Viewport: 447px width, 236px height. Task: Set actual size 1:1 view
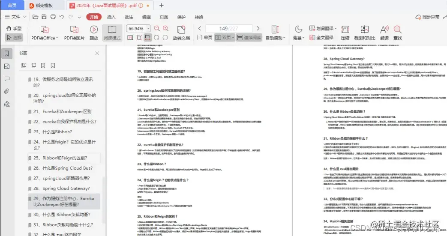click(x=130, y=38)
